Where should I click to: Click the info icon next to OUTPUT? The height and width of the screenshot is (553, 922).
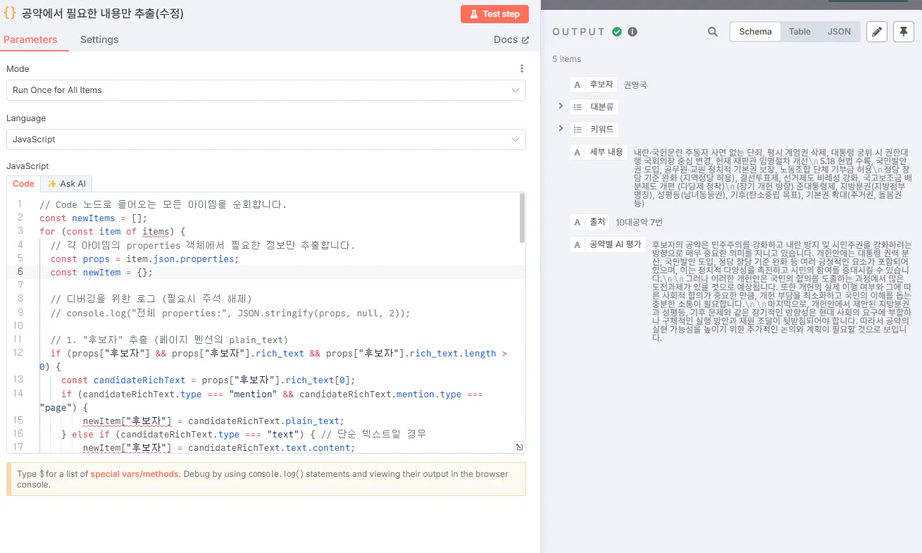coord(632,31)
